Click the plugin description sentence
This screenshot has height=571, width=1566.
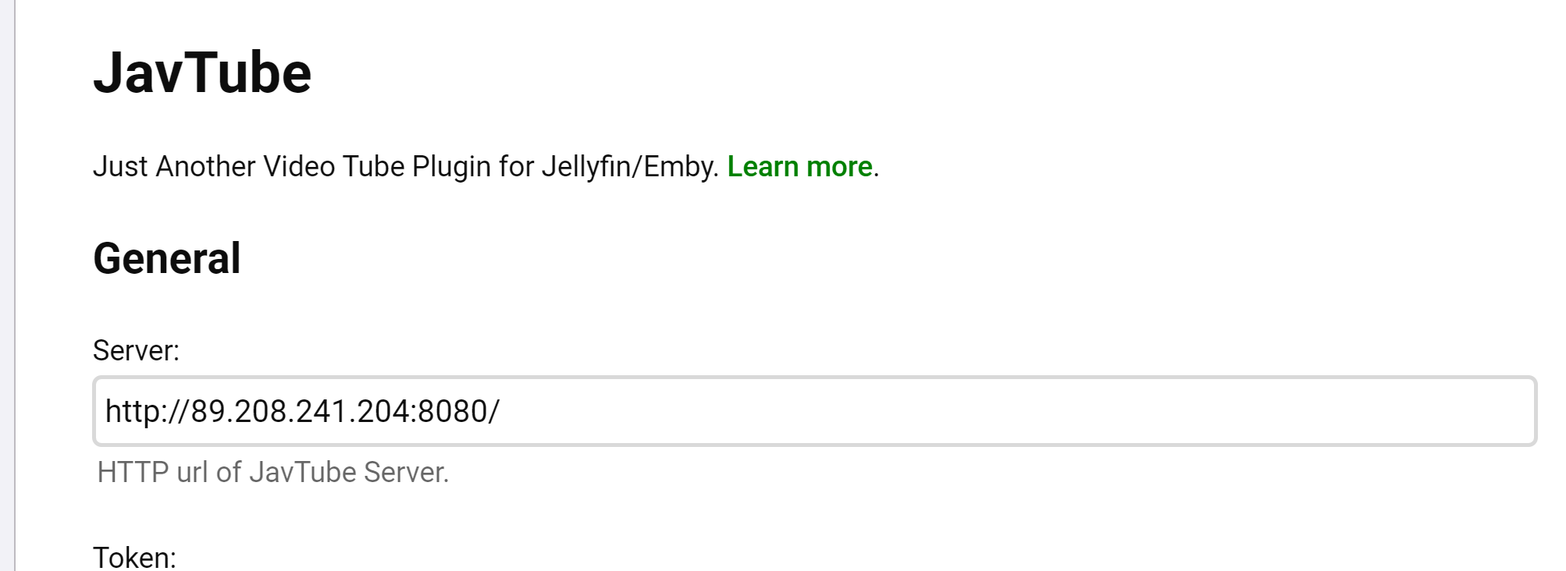(486, 167)
